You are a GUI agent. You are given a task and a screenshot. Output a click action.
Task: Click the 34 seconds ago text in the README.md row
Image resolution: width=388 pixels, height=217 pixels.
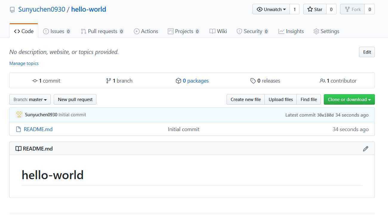350,129
